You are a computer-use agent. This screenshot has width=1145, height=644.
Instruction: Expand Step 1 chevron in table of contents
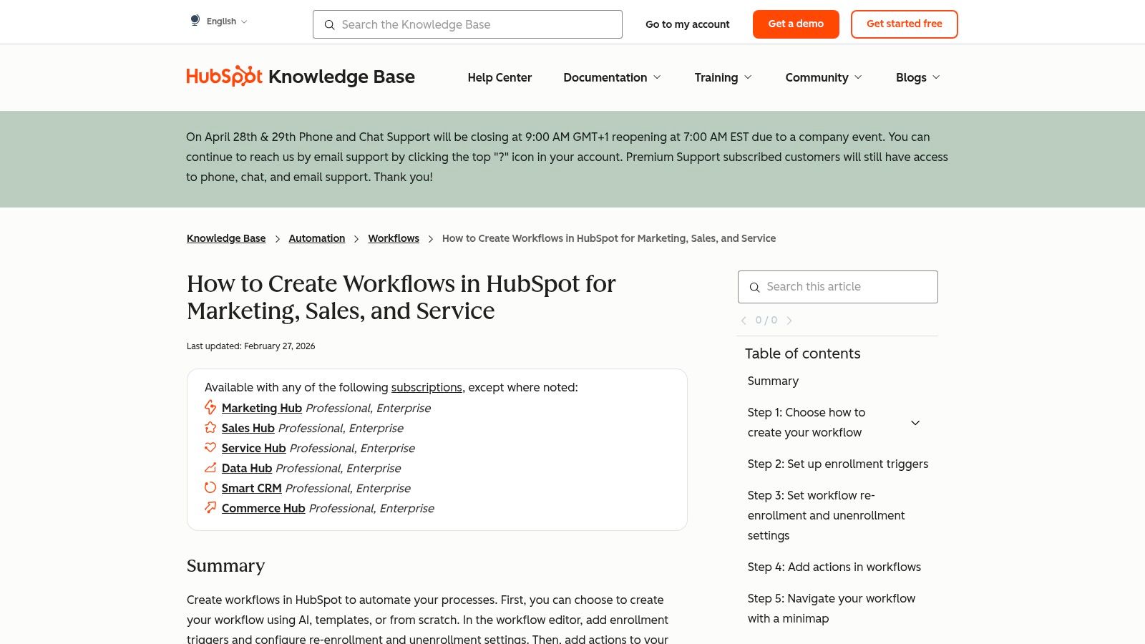point(915,423)
